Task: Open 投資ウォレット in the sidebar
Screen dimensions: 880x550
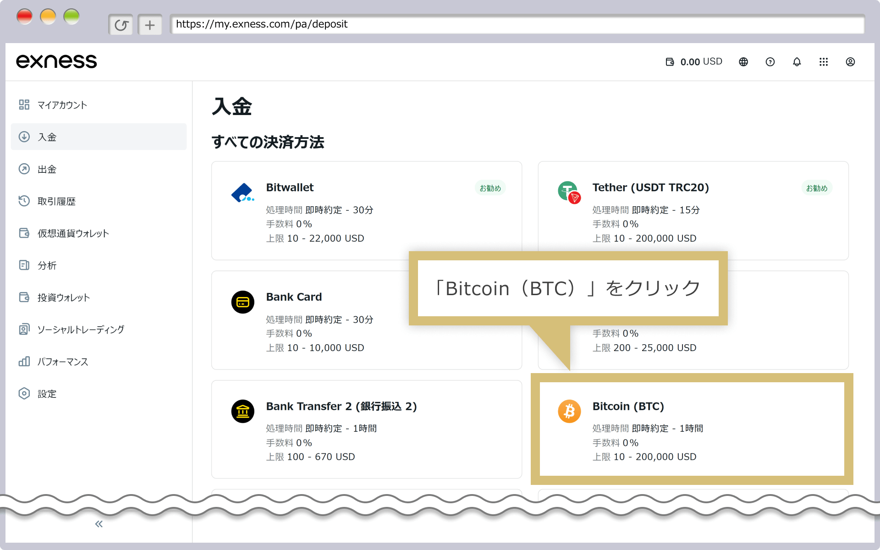Action: [99, 297]
